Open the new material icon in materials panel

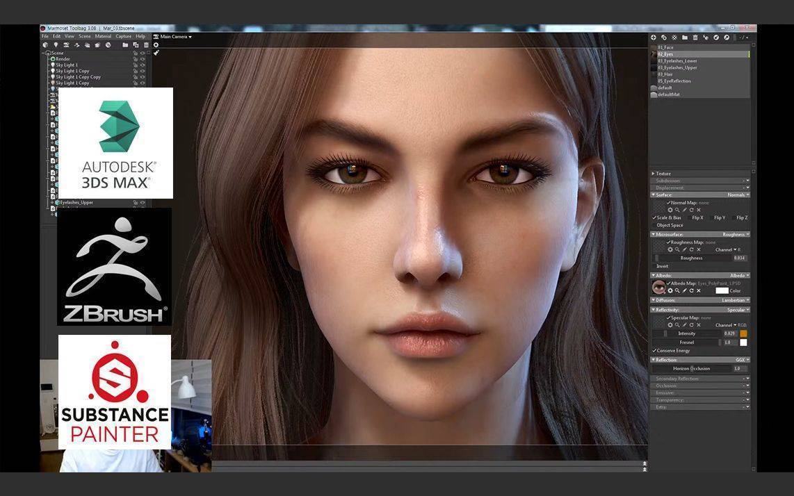[x=653, y=38]
